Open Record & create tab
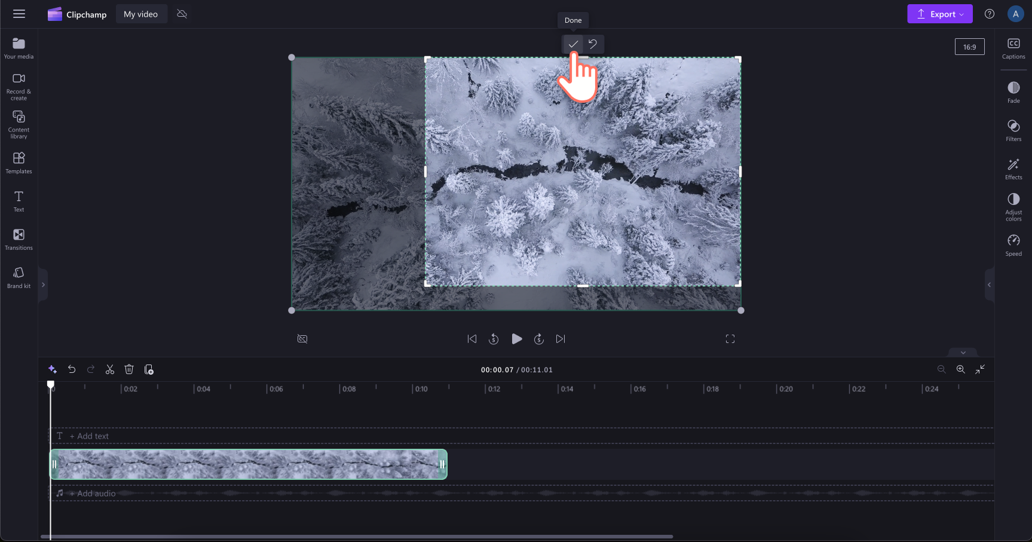1032x542 pixels. (x=19, y=87)
